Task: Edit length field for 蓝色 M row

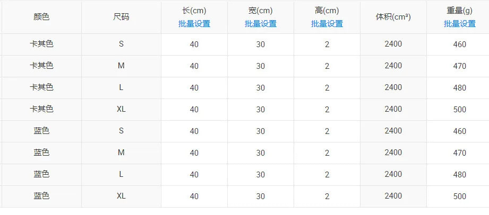Action: (x=194, y=153)
